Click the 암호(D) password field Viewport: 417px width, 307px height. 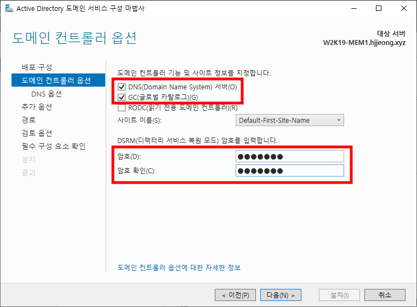click(x=290, y=156)
